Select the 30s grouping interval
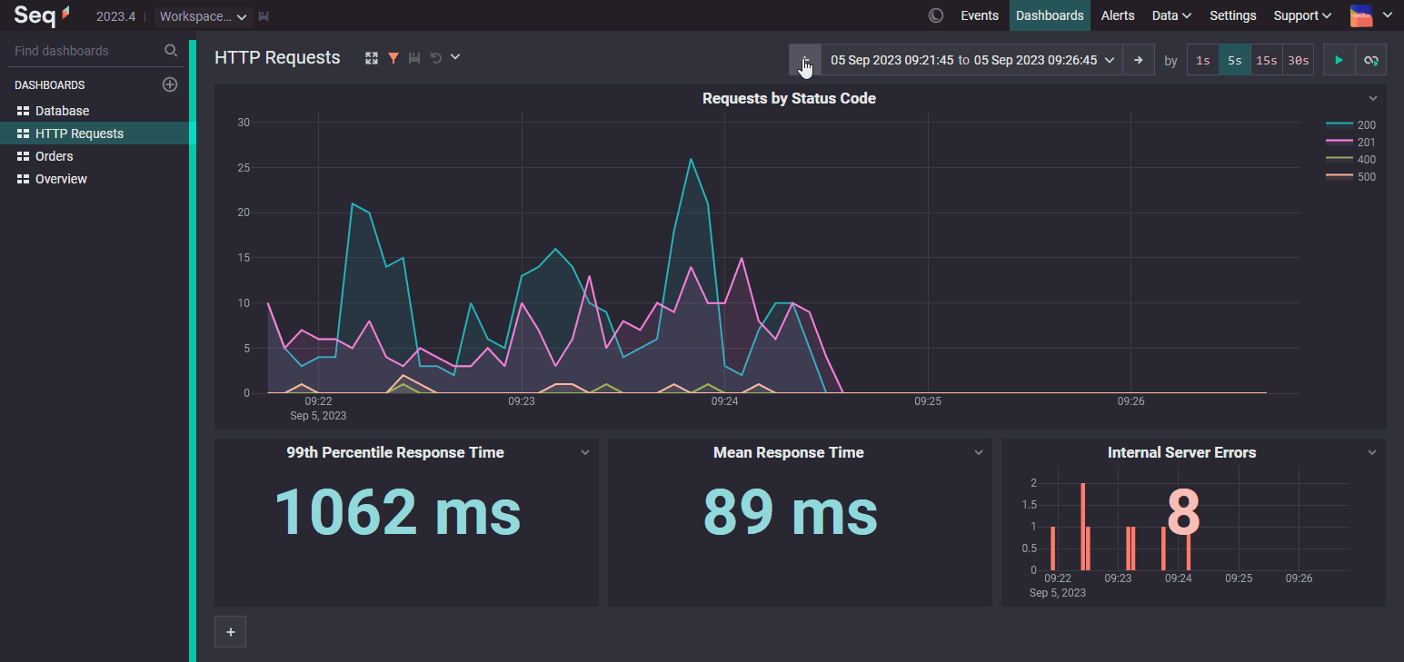Viewport: 1404px width, 662px height. coord(1298,60)
